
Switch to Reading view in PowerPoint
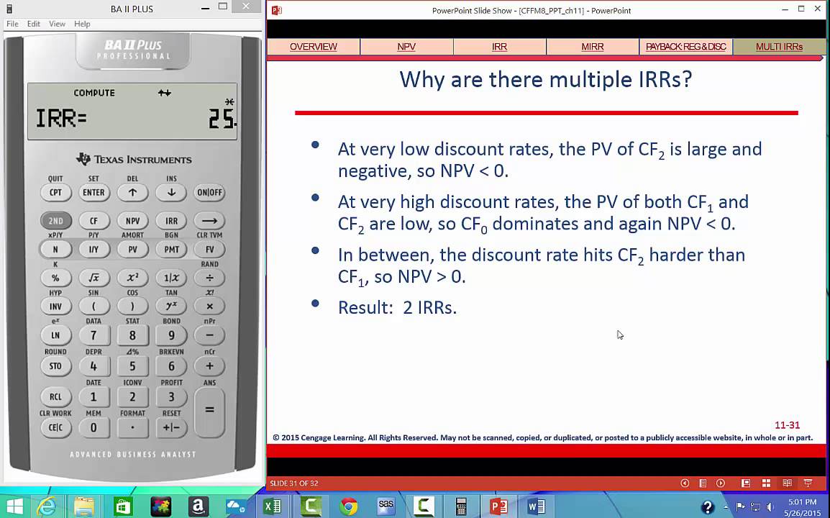pos(787,483)
